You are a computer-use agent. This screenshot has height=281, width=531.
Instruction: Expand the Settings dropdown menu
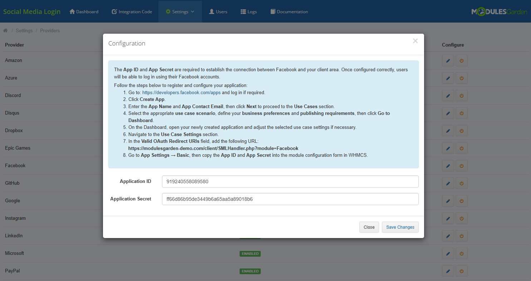coord(180,11)
